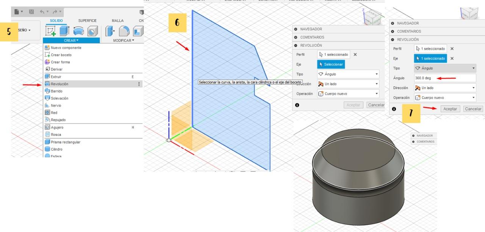Screen dimensions: 485x232
Task: Toggle the CREAR dropdown header
Action: [71, 40]
